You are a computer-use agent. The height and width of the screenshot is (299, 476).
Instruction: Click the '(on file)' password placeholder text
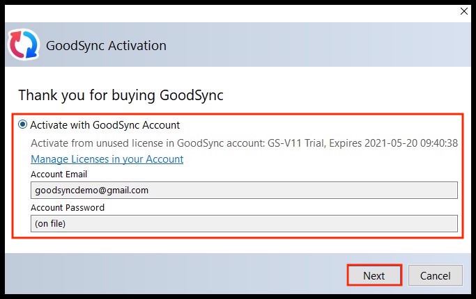(50, 223)
